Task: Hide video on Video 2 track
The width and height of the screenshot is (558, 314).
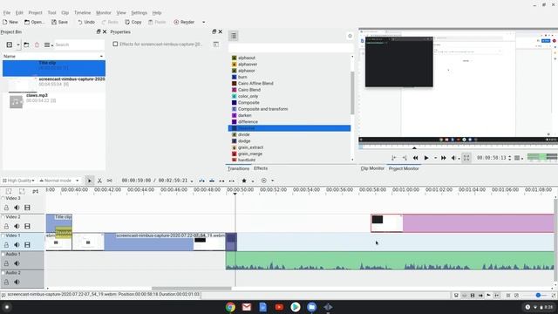Action: coord(27,226)
